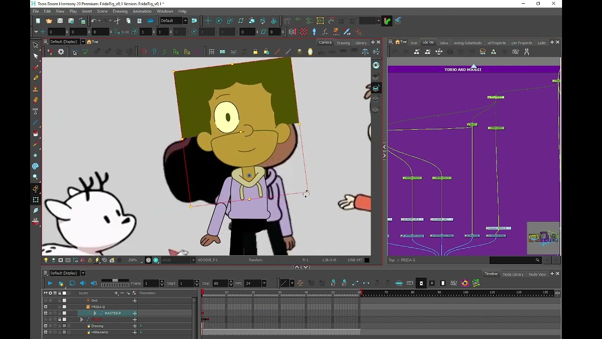
Task: Switch to the Node Library tab
Action: [x=513, y=274]
